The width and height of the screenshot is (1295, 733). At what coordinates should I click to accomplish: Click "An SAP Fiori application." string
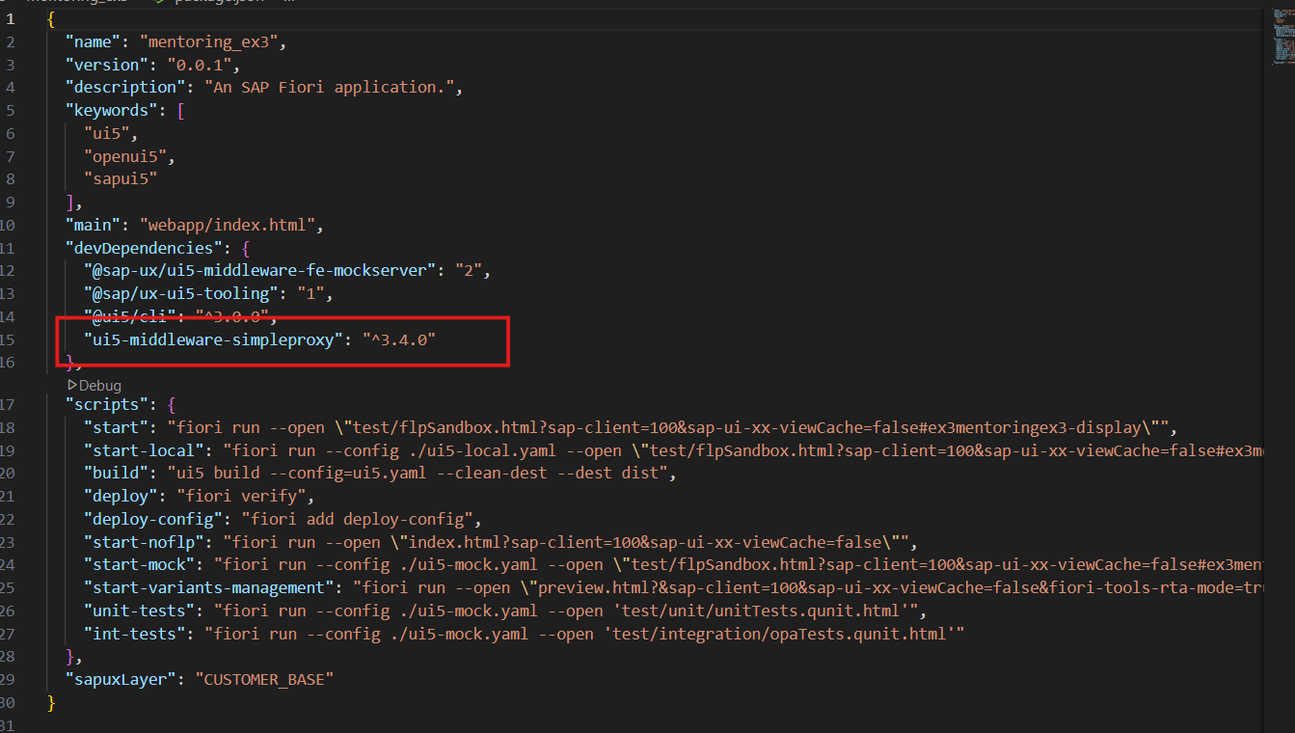[329, 87]
